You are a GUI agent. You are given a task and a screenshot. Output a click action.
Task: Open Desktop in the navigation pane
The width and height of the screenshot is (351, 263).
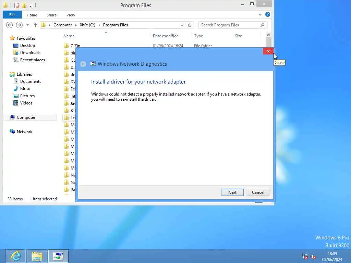(x=27, y=46)
